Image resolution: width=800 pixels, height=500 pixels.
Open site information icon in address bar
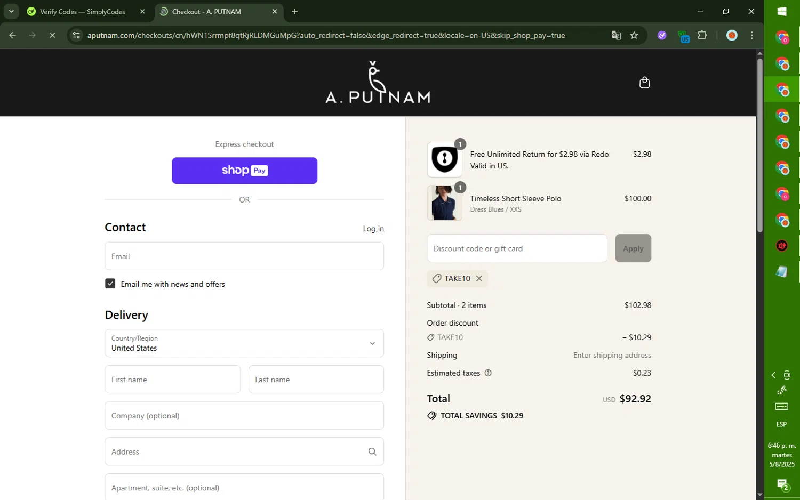tap(76, 36)
